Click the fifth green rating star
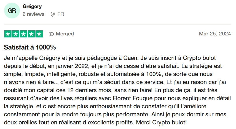The width and height of the screenshot is (236, 129). point(39,34)
